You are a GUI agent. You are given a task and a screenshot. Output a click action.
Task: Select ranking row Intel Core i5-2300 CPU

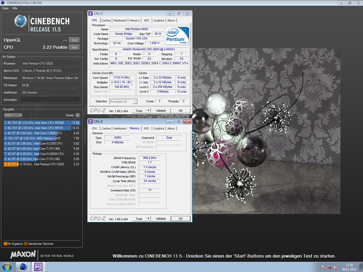point(42,144)
